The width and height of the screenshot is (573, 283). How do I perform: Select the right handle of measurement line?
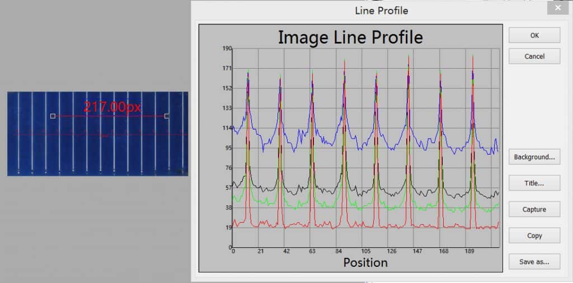pyautogui.click(x=167, y=116)
